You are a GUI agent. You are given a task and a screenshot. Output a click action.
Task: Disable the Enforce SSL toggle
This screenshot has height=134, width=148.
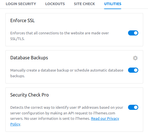(x=133, y=33)
